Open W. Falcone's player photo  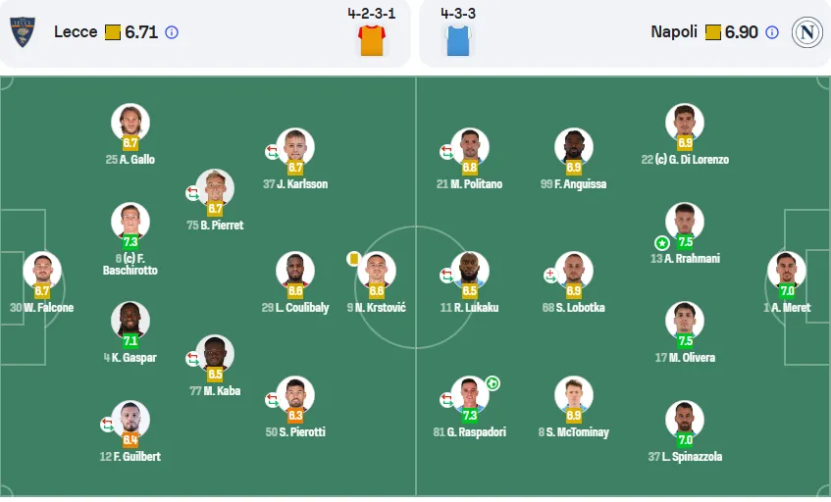tap(42, 270)
